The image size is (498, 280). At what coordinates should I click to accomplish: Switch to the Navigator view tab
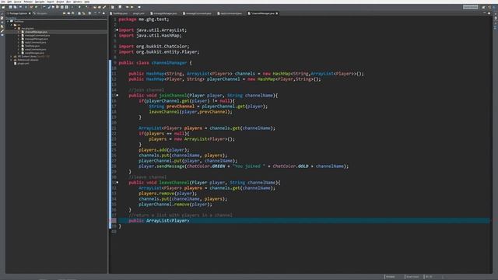[x=40, y=13]
